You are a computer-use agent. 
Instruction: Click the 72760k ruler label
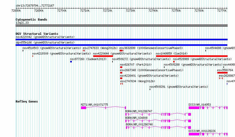click(199, 11)
